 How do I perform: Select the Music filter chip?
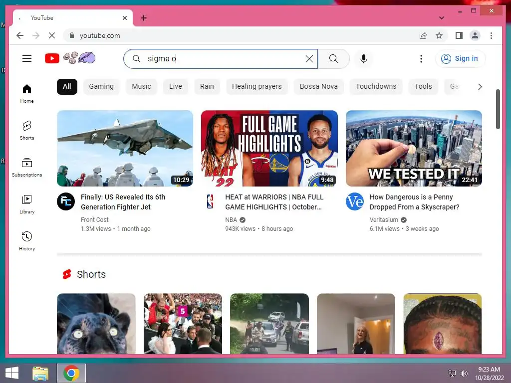(x=141, y=87)
